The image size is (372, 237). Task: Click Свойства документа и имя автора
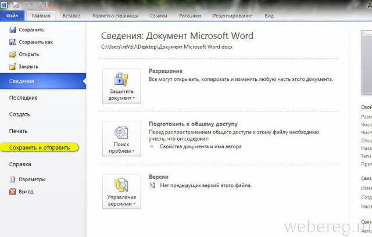[x=201, y=146]
